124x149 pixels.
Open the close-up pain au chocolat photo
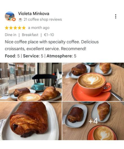tap(31, 121)
